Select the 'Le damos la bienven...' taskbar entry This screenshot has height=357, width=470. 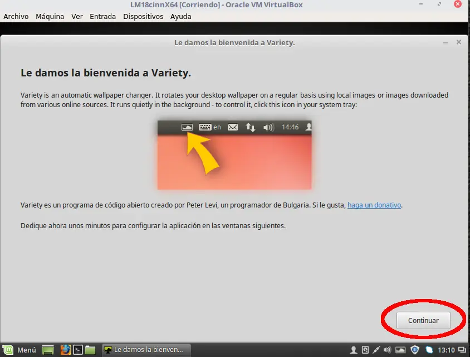[x=146, y=350]
